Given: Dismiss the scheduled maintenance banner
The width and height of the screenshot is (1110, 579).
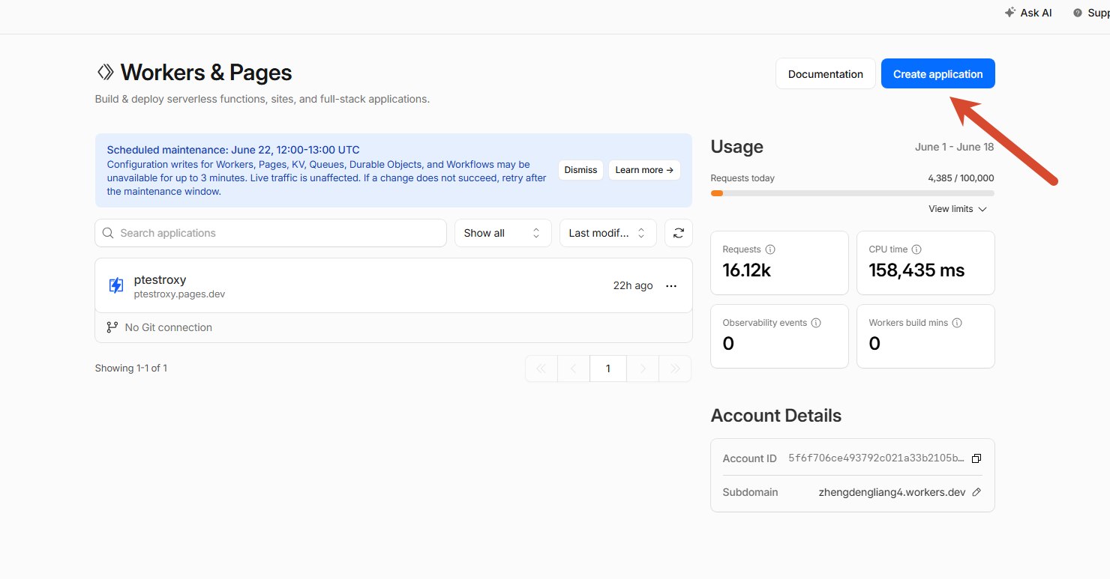Looking at the screenshot, I should tap(580, 170).
